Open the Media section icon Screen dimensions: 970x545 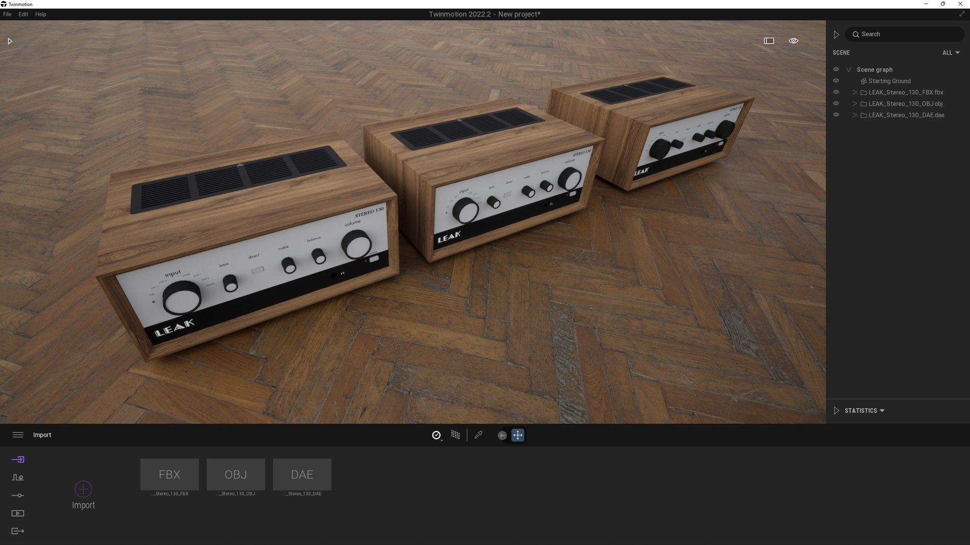[x=18, y=513]
